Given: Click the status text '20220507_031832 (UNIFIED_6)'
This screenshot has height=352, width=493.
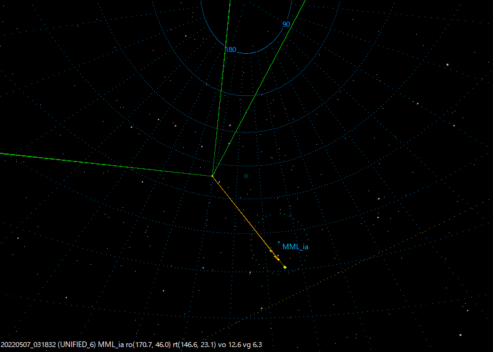Looking at the screenshot, I should [x=48, y=345].
